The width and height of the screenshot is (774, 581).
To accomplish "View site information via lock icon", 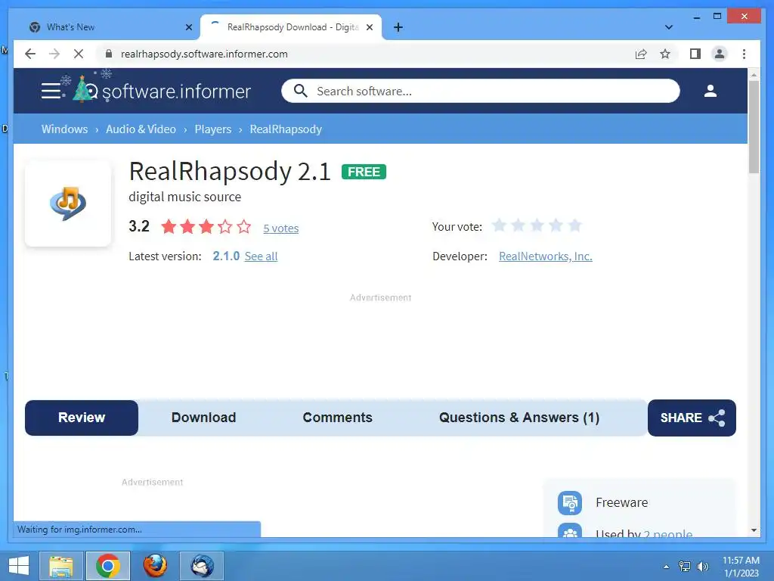I will pyautogui.click(x=109, y=54).
